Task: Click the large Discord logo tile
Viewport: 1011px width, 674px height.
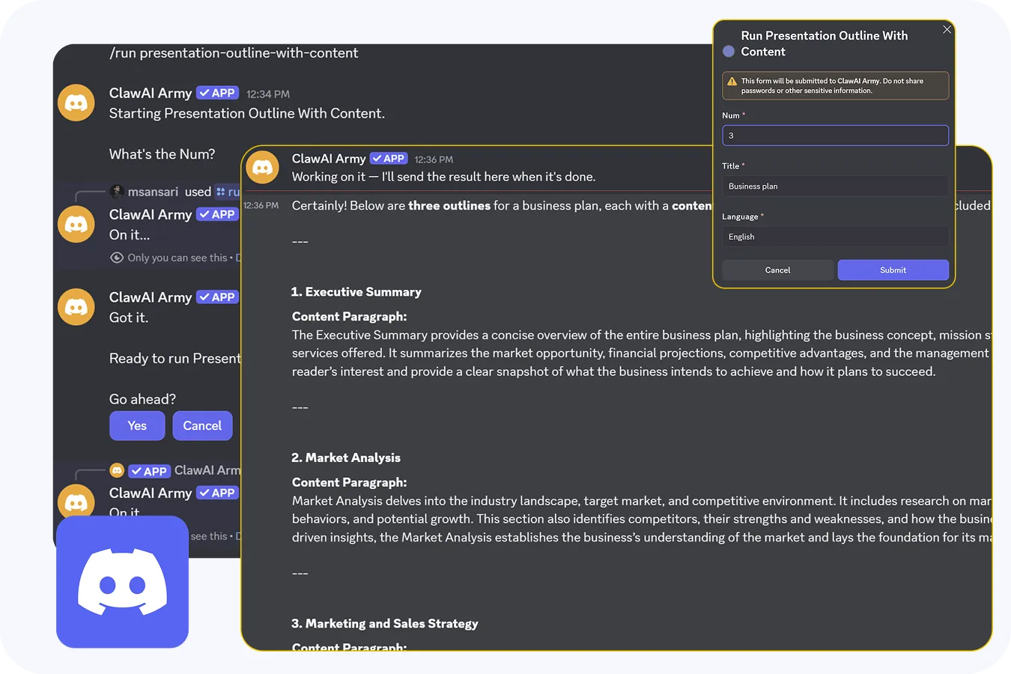Action: [x=122, y=582]
